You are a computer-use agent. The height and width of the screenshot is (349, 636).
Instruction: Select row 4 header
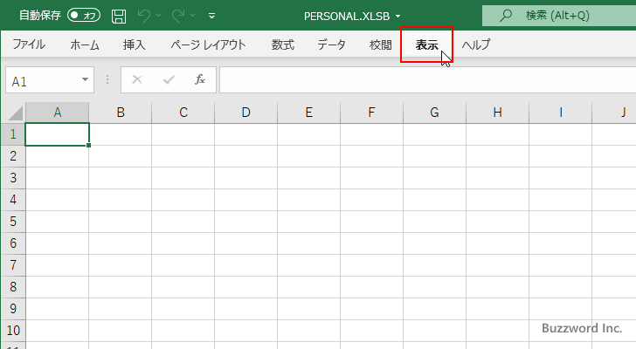point(13,200)
